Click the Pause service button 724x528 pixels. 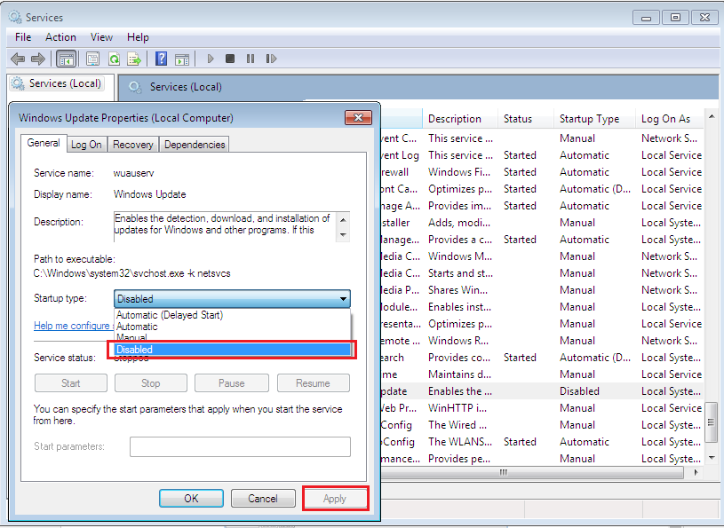[231, 383]
